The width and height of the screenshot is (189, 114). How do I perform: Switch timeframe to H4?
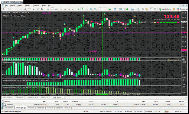pos(65,9)
